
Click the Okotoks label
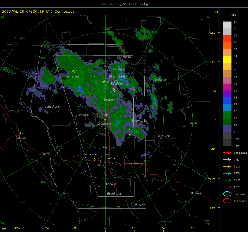click(x=110, y=184)
